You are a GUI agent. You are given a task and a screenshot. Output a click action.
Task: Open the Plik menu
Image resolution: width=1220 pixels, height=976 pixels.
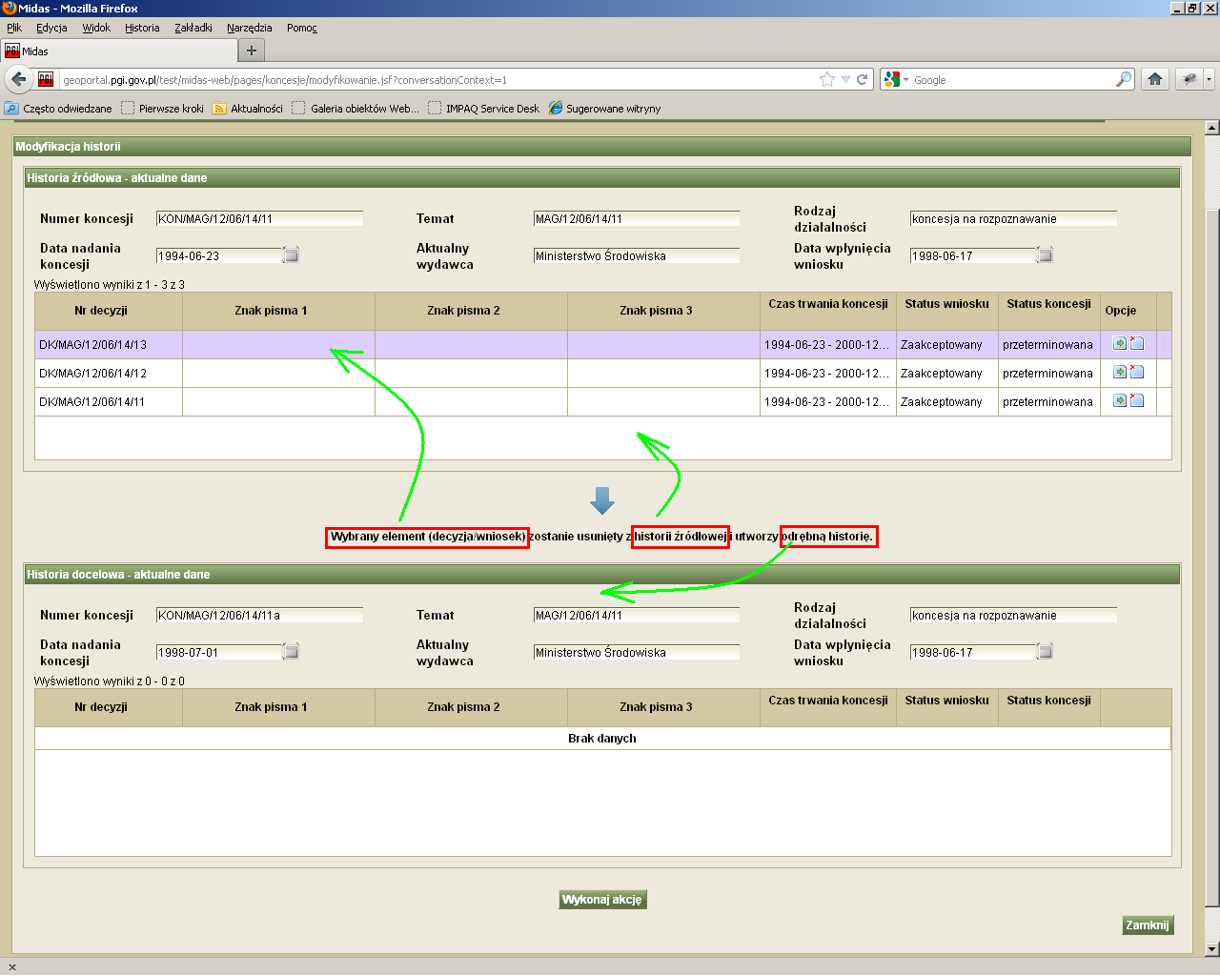click(x=14, y=28)
